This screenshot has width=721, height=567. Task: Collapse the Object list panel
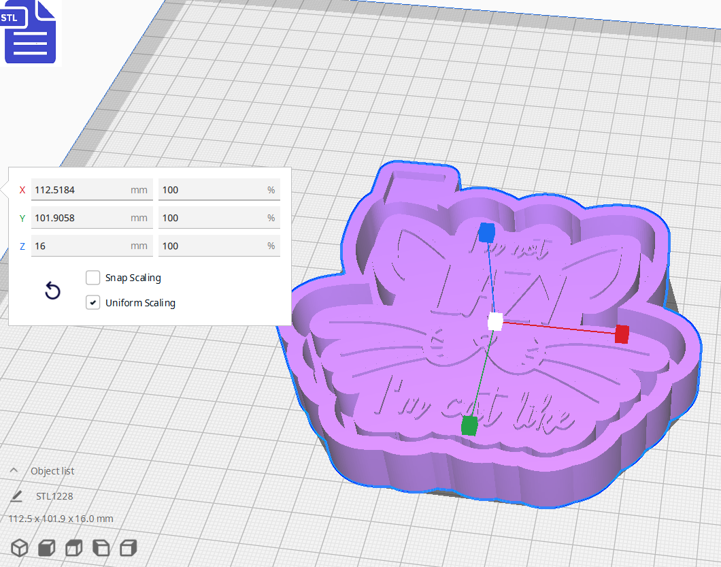(14, 470)
